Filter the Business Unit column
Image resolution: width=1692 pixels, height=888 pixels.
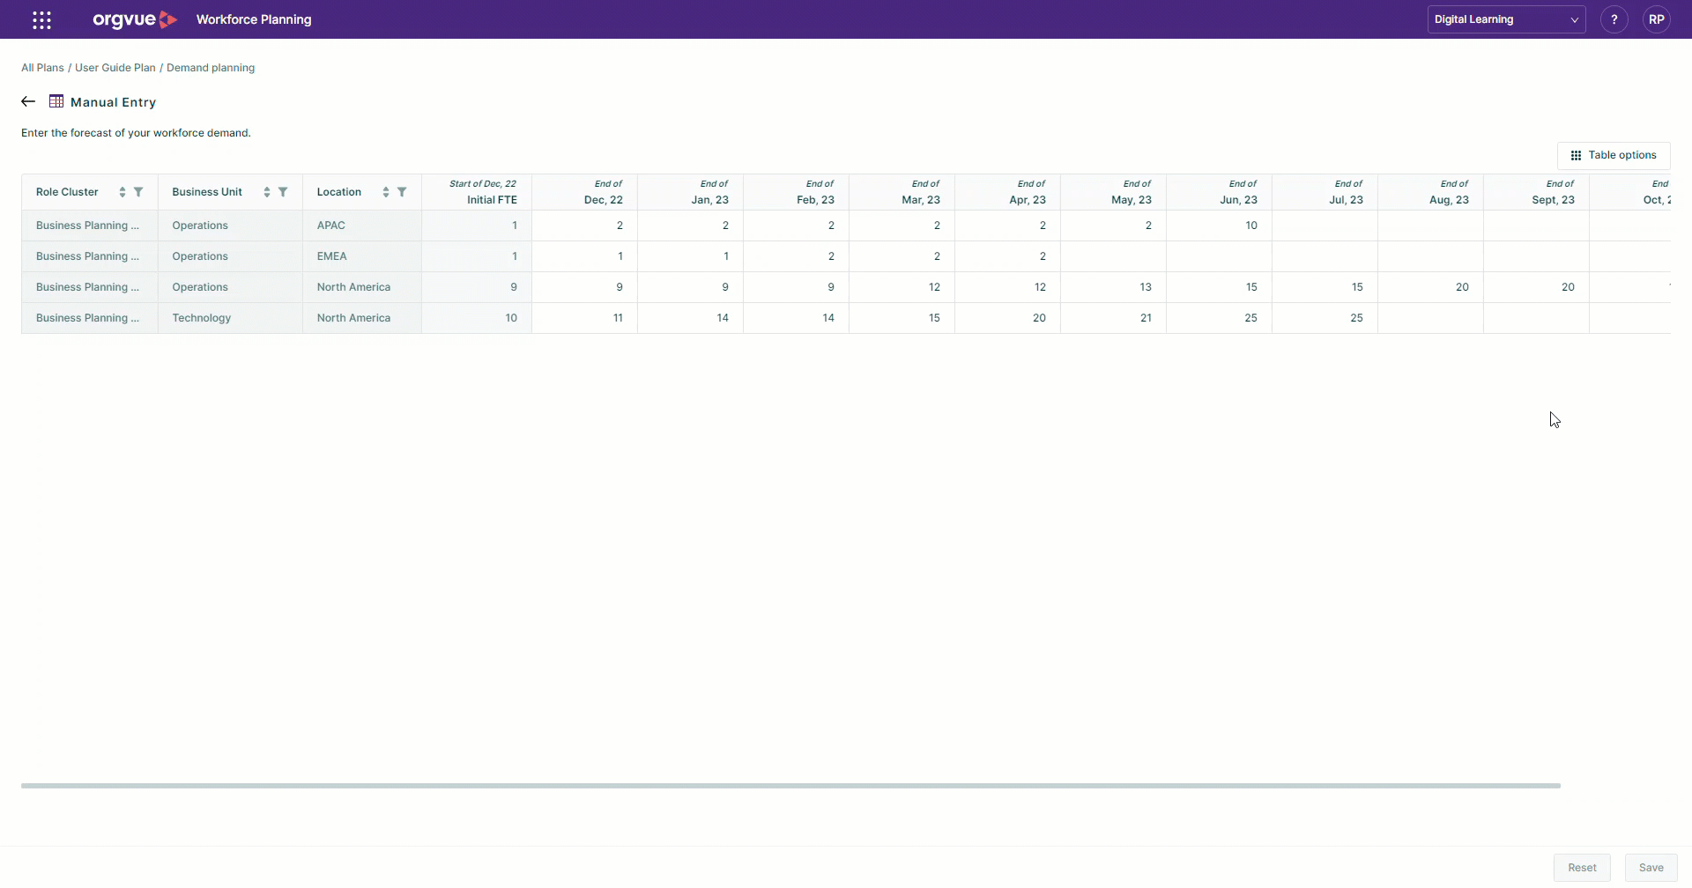[283, 191]
